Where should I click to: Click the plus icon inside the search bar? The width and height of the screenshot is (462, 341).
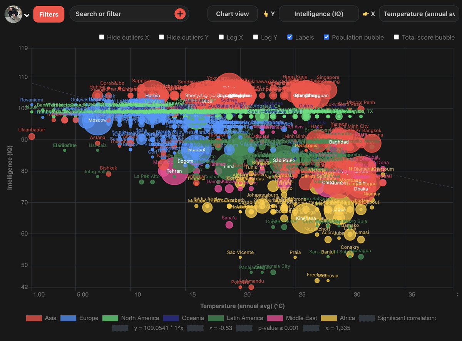click(x=180, y=13)
